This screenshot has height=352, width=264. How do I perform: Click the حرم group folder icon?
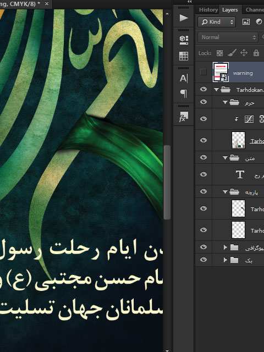tap(234, 102)
